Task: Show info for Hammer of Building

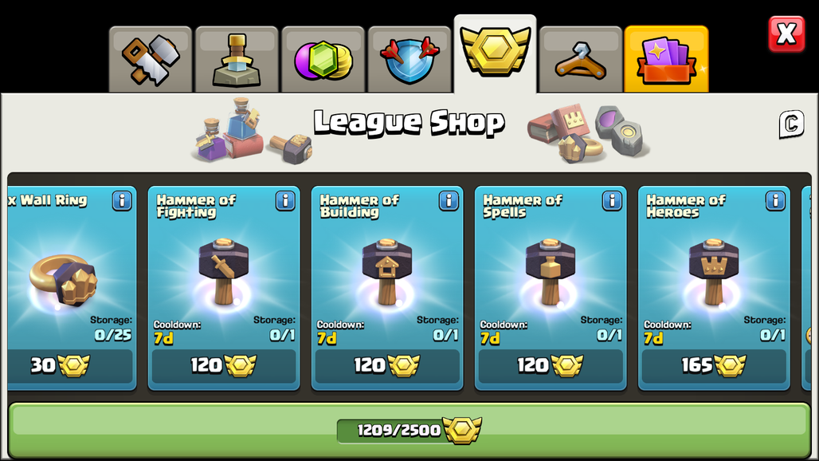Action: click(449, 201)
